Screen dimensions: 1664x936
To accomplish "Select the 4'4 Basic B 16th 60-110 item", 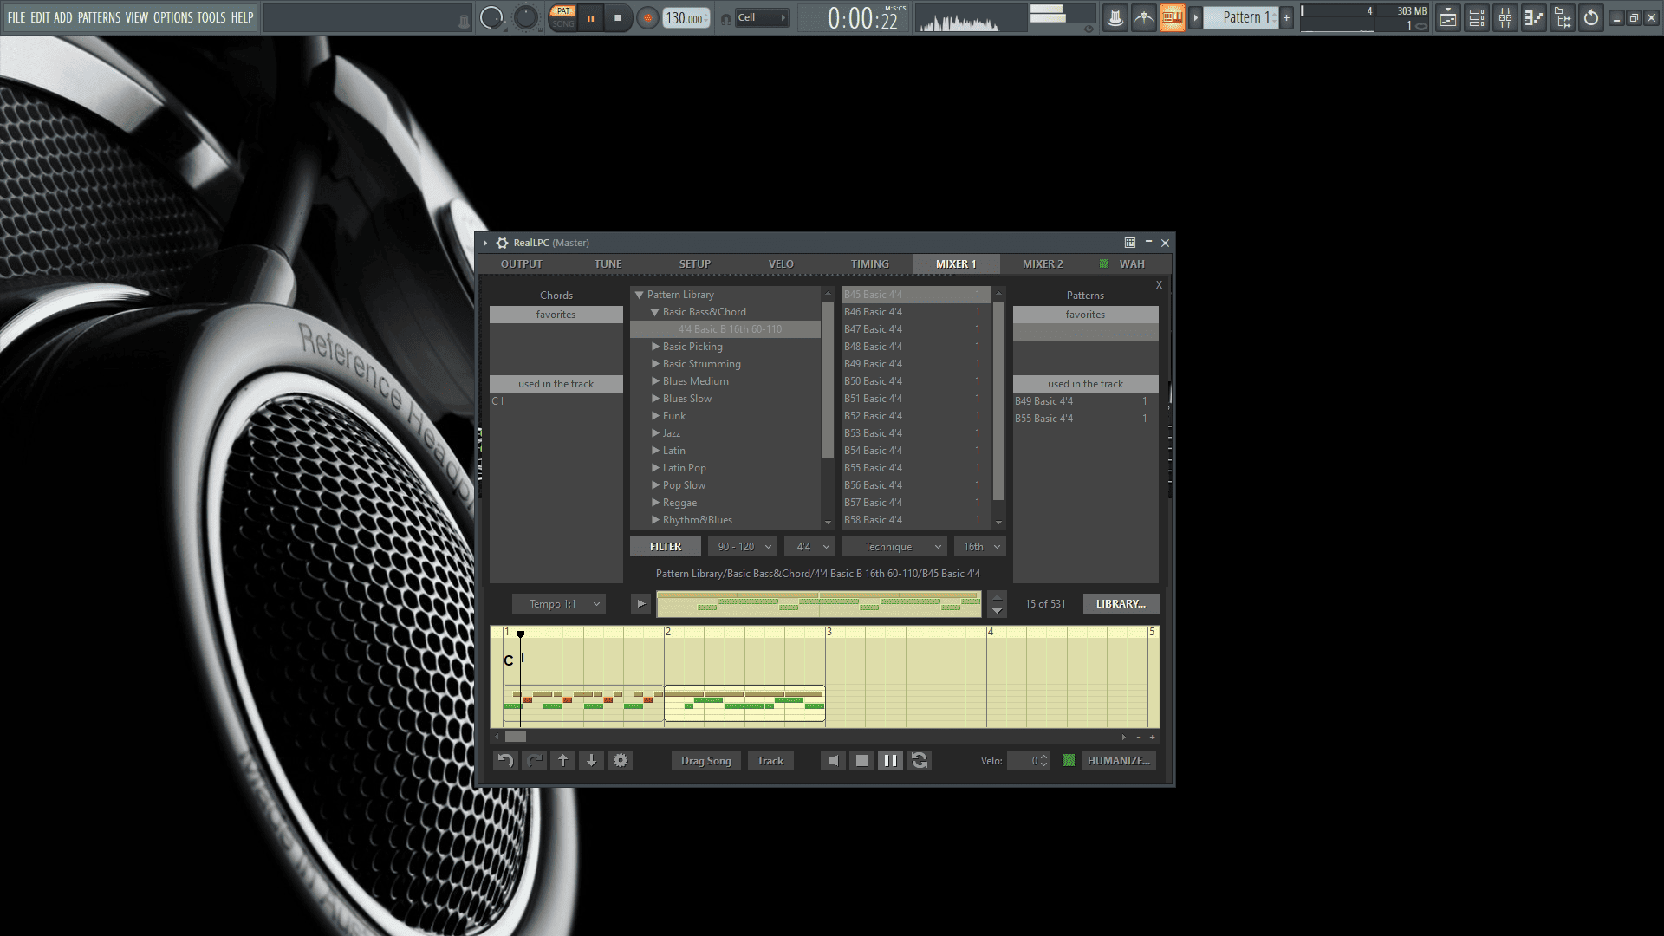I will (x=725, y=329).
